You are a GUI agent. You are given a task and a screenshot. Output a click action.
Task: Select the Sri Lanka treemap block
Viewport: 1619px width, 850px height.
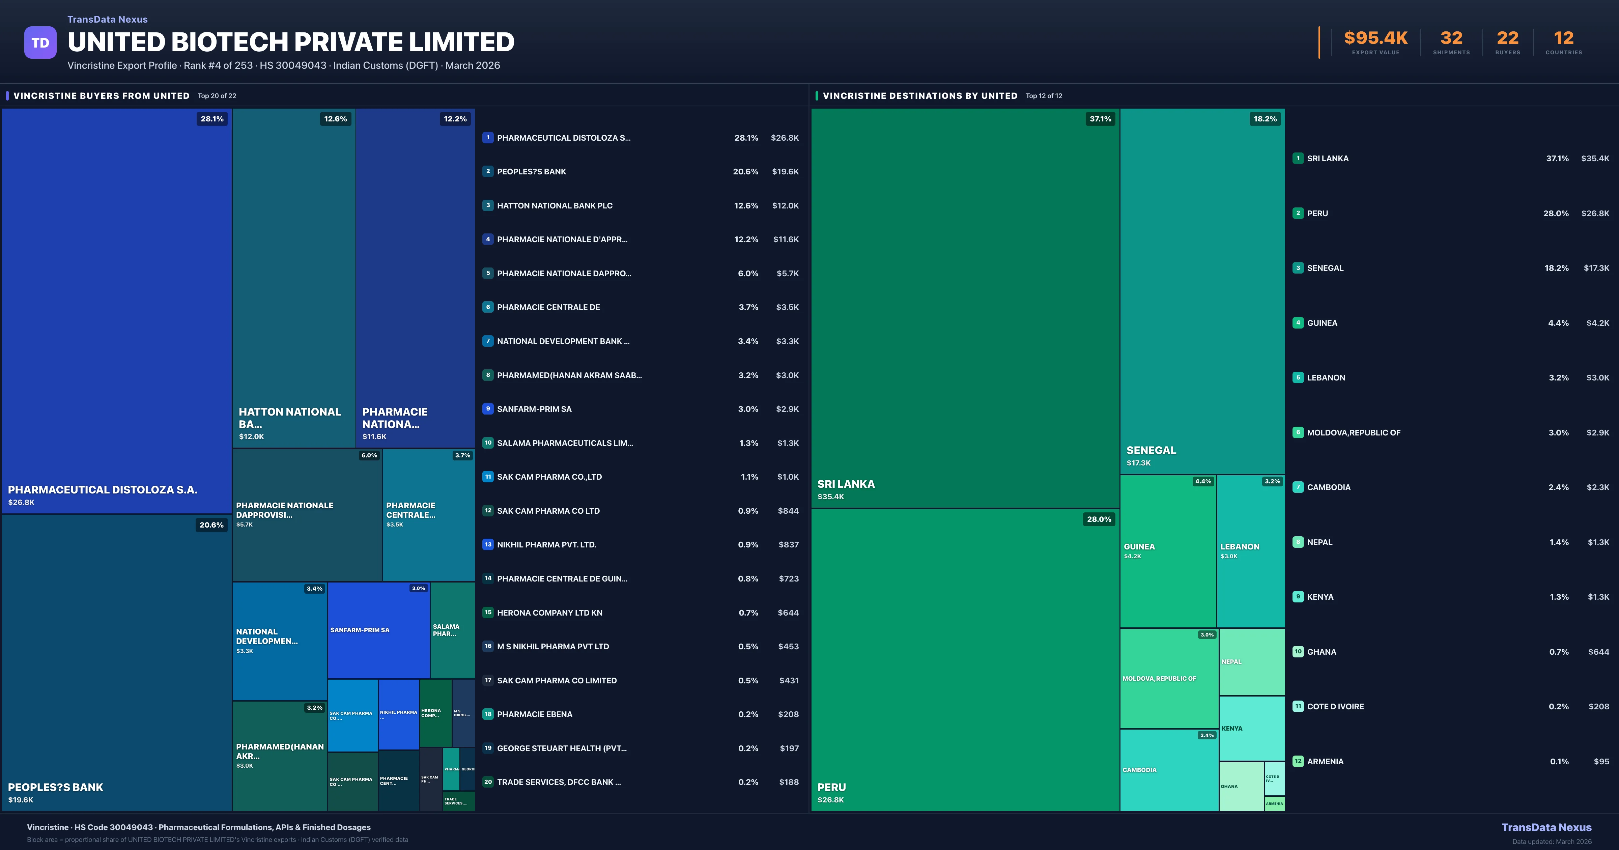click(x=965, y=308)
